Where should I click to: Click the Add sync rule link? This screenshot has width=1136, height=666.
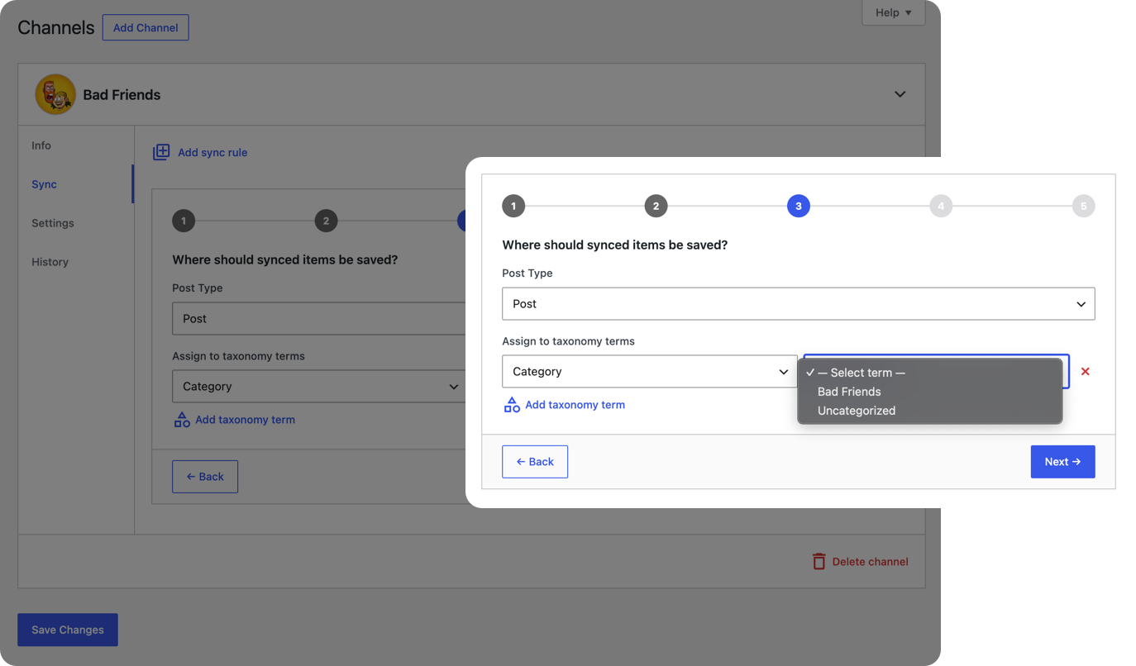click(212, 152)
